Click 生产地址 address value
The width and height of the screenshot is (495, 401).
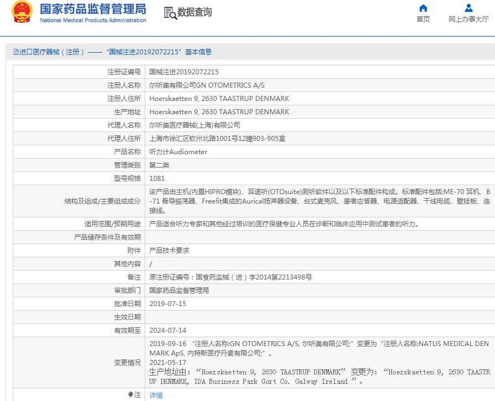(x=219, y=112)
